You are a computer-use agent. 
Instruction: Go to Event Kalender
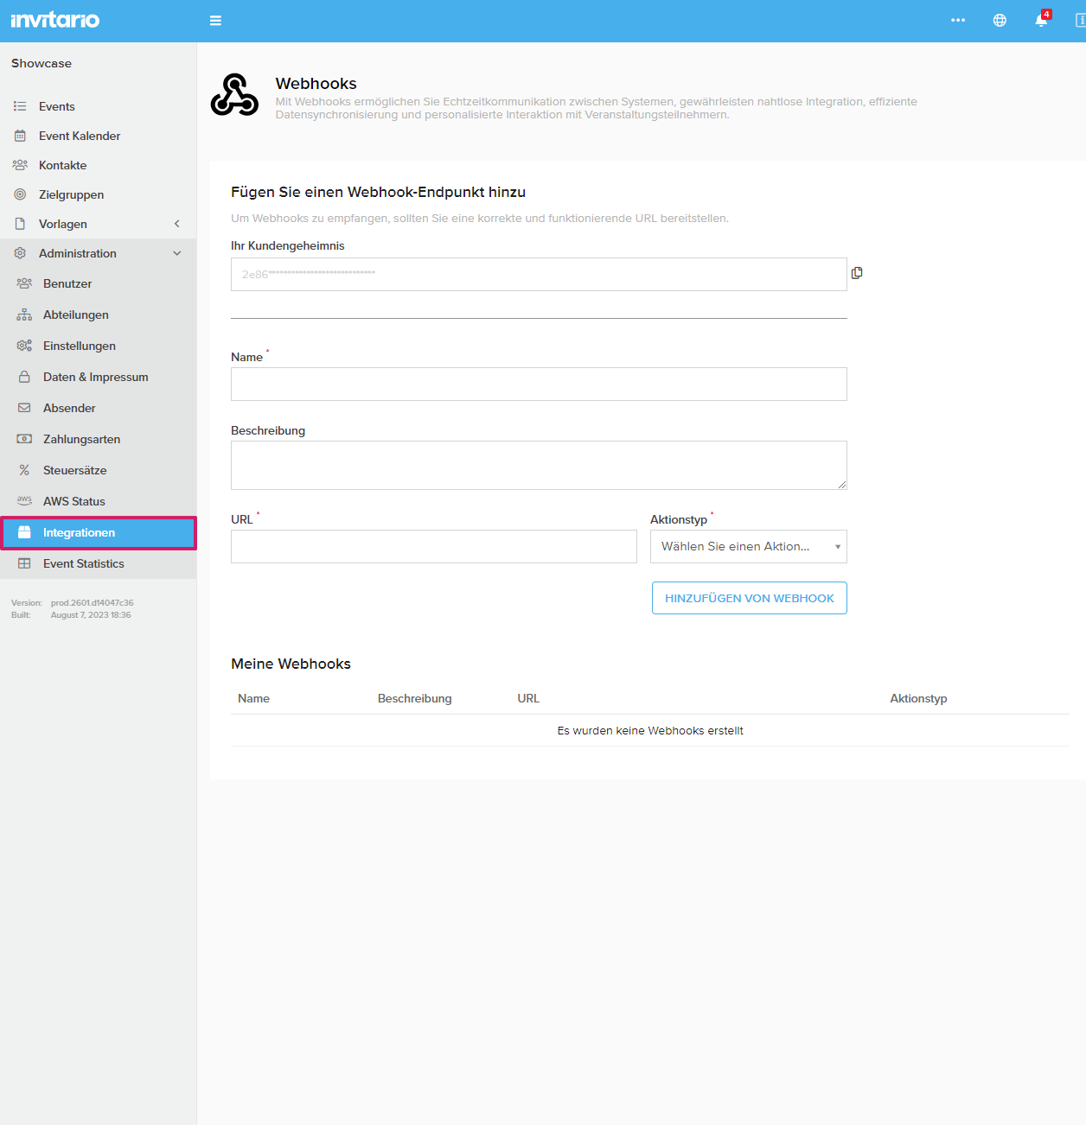80,136
